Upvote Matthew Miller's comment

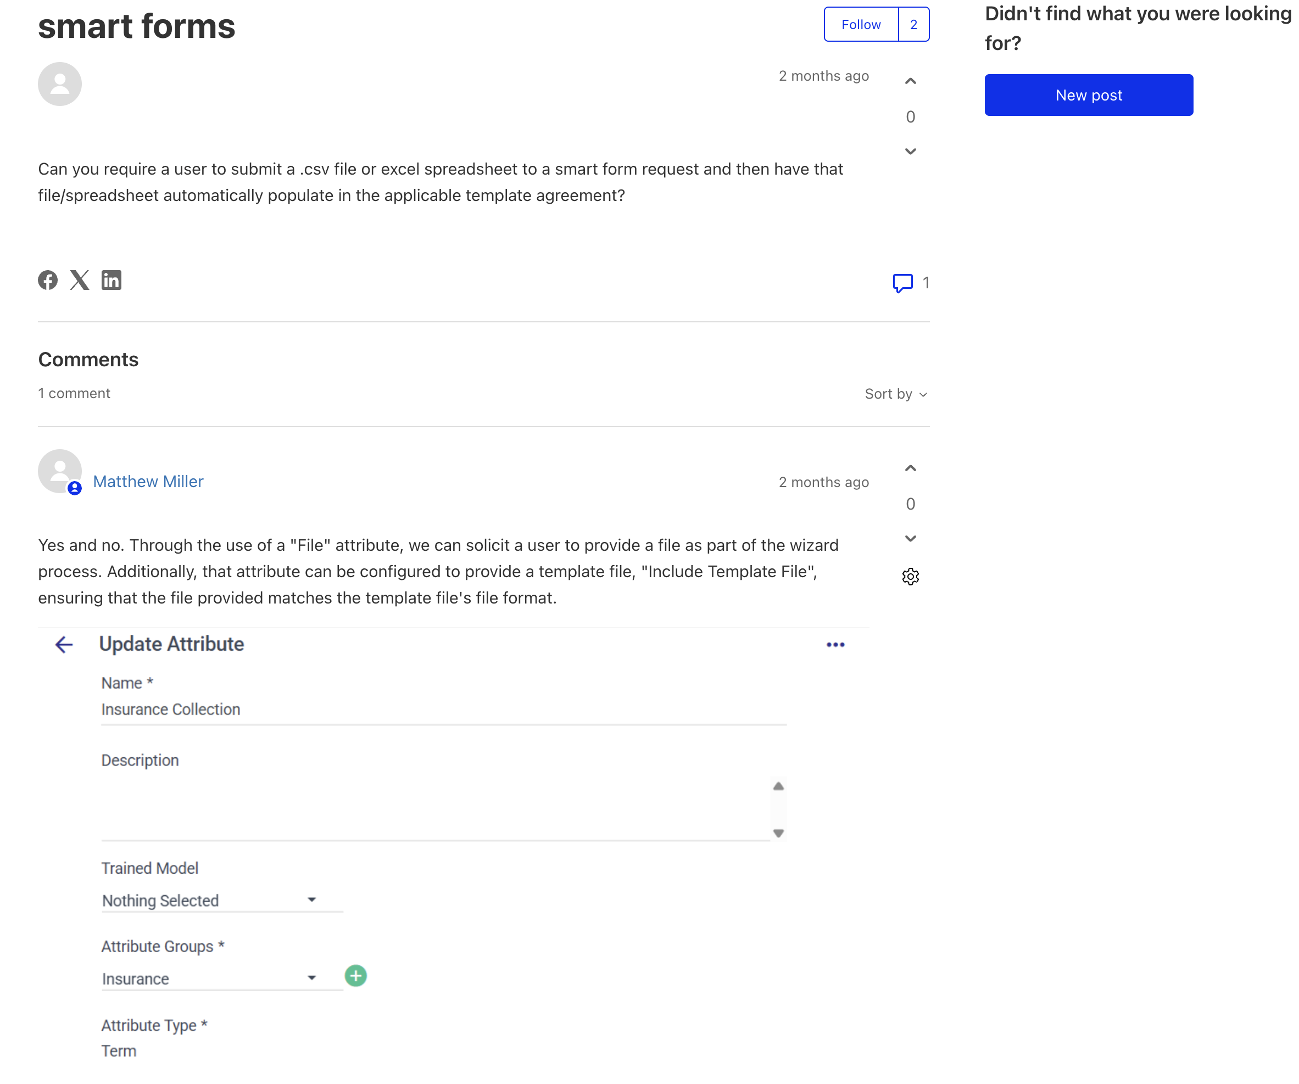[910, 468]
